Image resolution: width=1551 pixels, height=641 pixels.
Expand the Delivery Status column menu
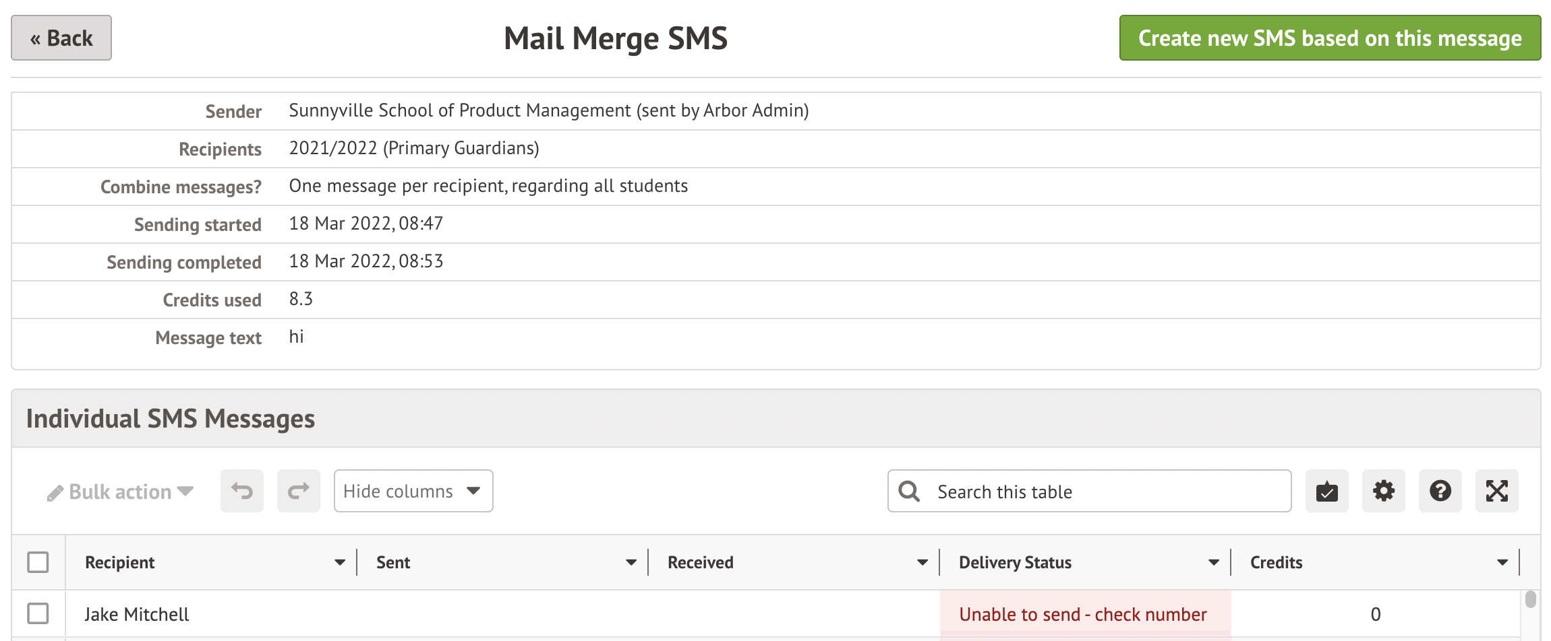pos(1214,562)
